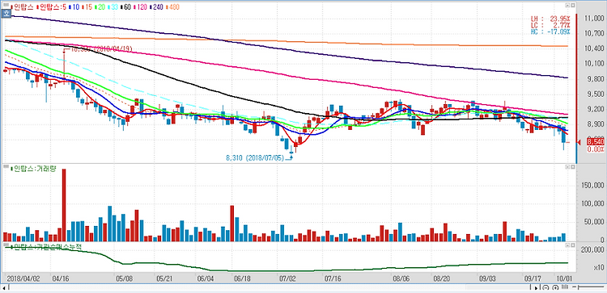Click the 거래량 panel menu icon
Viewport: 607px width, 293px height.
pyautogui.click(x=6, y=167)
